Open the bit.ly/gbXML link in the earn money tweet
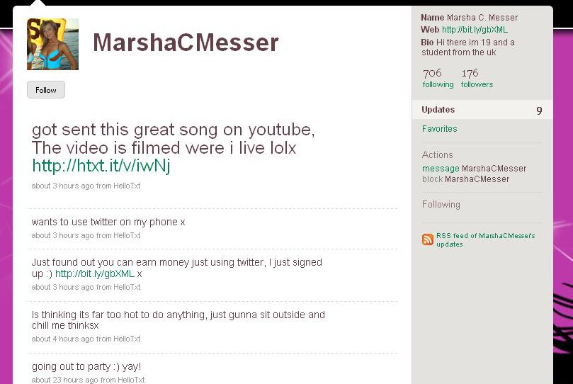 95,273
